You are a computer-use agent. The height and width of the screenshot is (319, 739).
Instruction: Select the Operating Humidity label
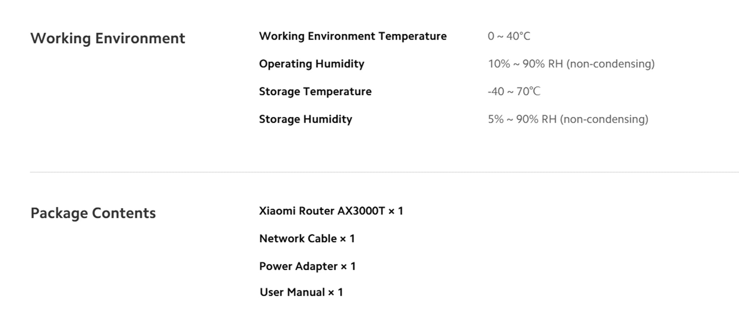click(x=311, y=64)
